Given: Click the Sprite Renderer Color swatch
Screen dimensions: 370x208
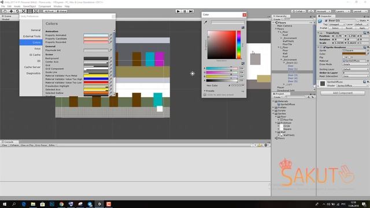Looking at the screenshot, I should pos(354,54).
